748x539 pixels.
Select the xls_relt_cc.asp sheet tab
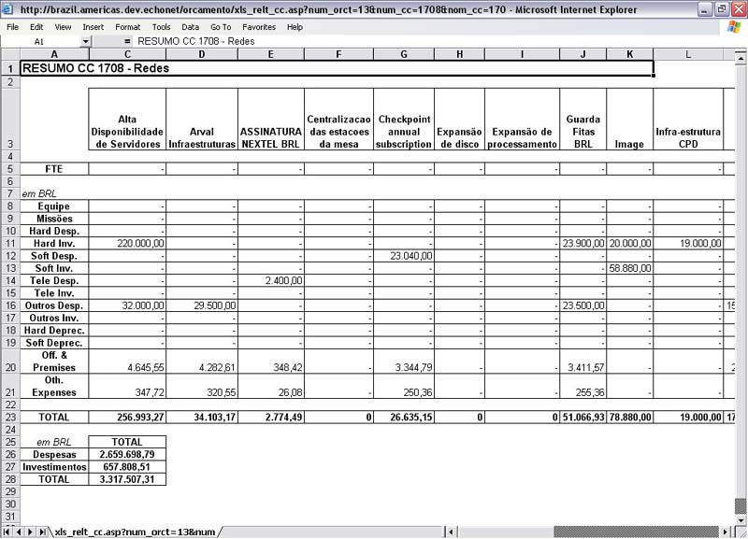(135, 532)
